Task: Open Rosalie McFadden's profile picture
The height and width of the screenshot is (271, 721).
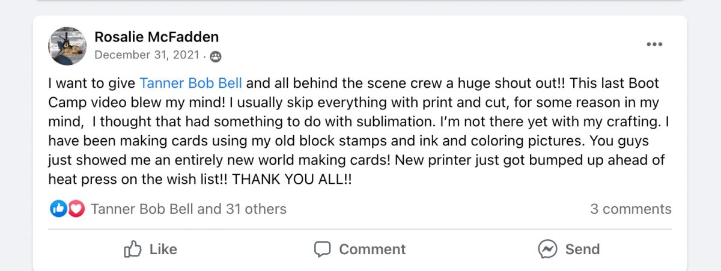Action: point(67,46)
